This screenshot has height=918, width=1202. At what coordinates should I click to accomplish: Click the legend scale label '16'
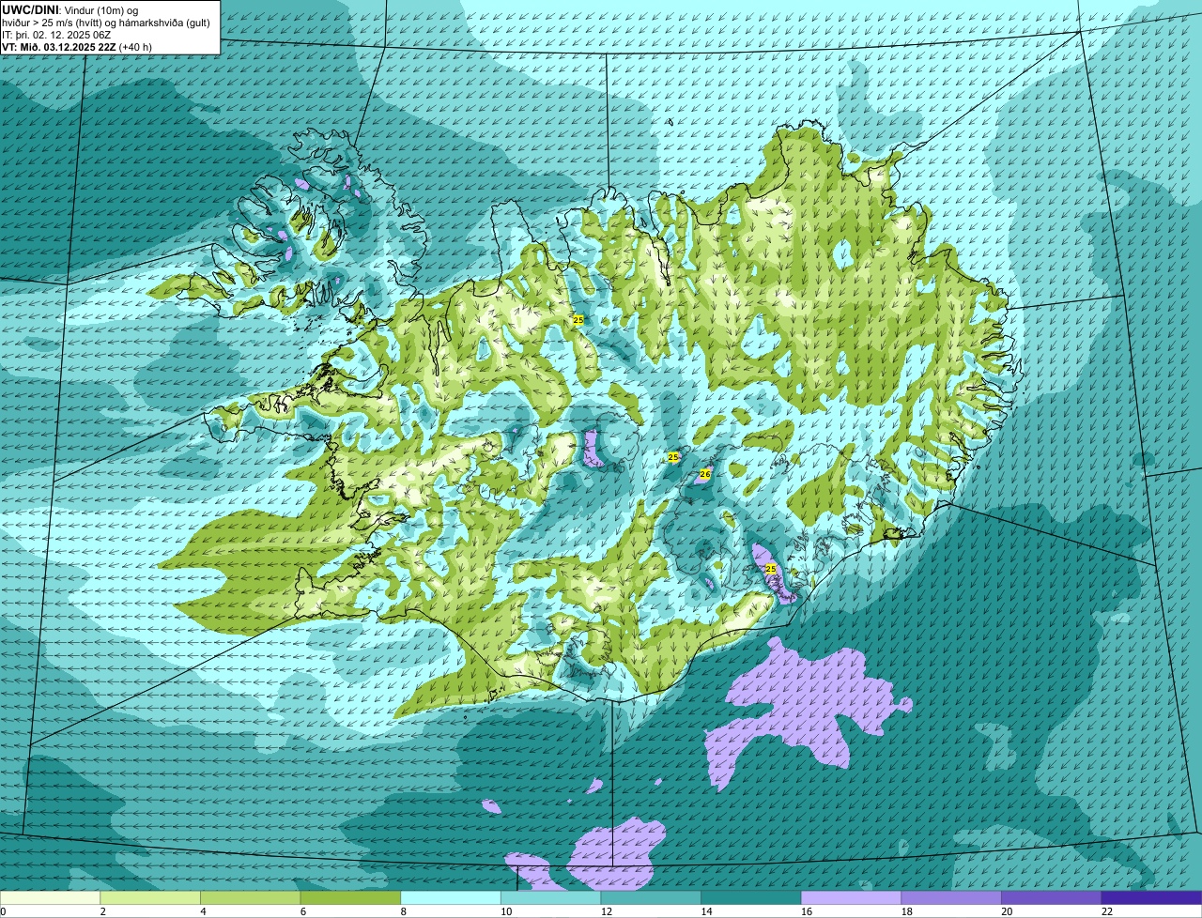(806, 911)
